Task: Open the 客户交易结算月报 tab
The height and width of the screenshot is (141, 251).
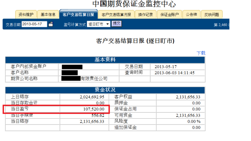Action: pyautogui.click(x=116, y=14)
